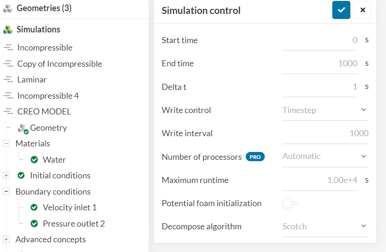Click the PRO badge next to processors
This screenshot has height=252, width=386.
[x=255, y=157]
